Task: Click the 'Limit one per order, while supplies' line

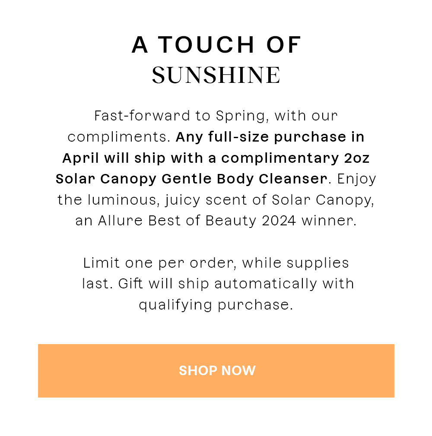Action: coord(216,263)
